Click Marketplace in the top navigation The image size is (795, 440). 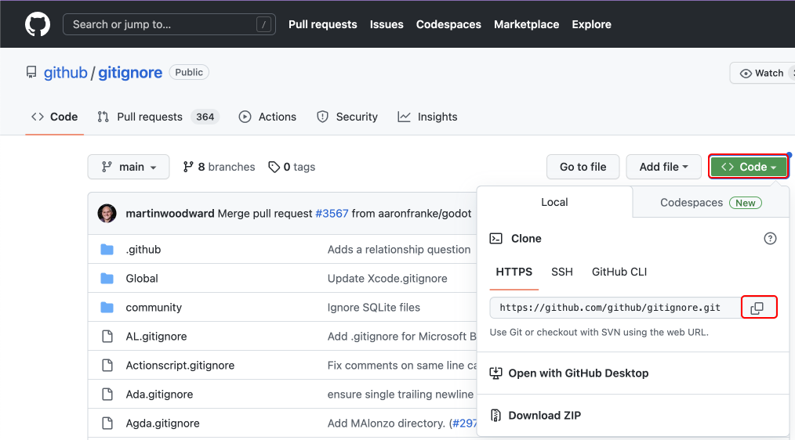coord(526,24)
